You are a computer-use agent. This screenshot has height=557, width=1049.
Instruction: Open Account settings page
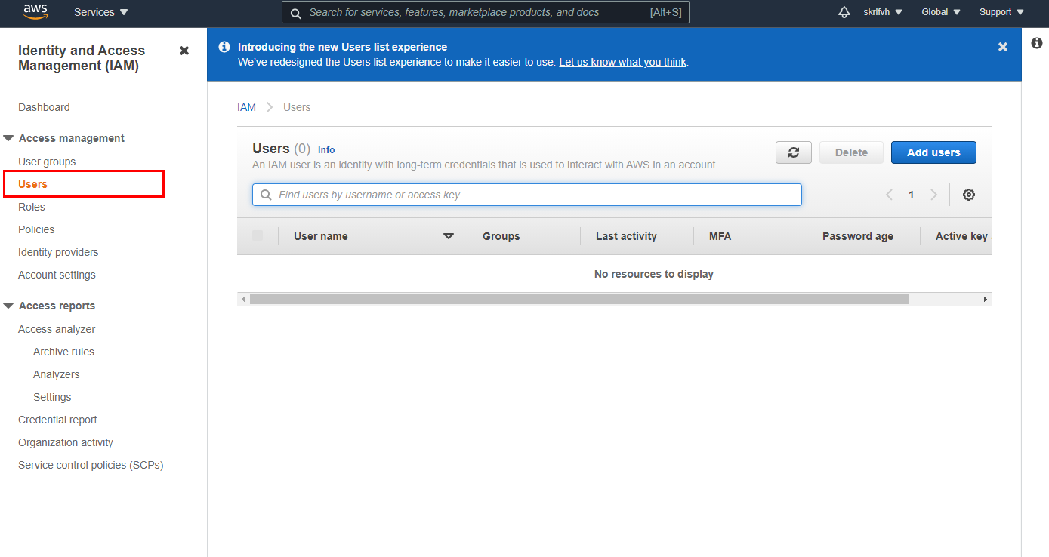pyautogui.click(x=57, y=275)
